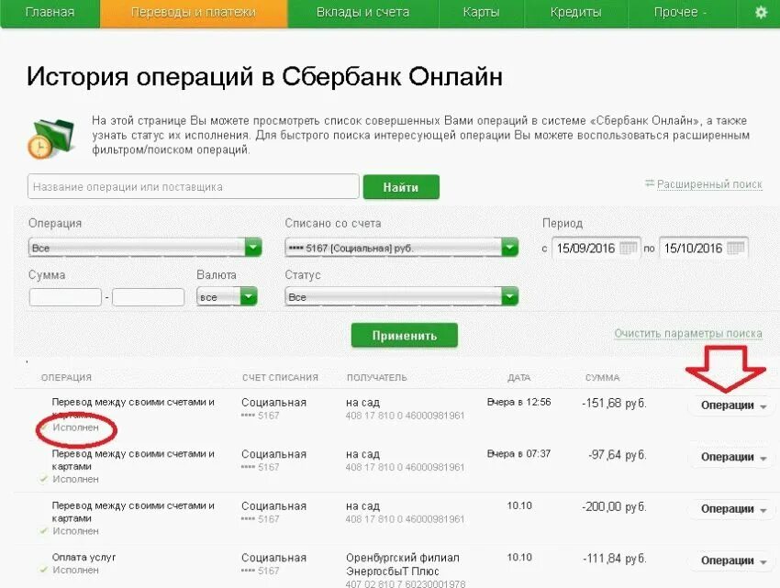Expand Операции menu for -151,68 руб. row
Viewport: 780px width, 588px height.
pos(731,405)
